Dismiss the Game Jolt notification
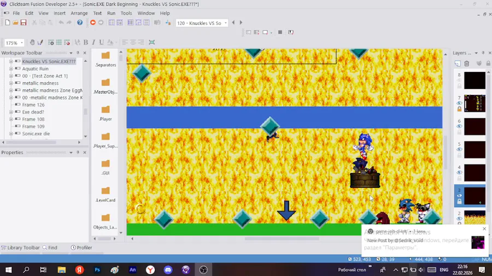The height and width of the screenshot is (276, 492). click(x=484, y=229)
